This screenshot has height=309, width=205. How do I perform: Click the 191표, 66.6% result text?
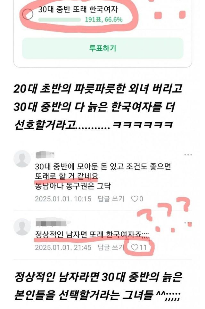point(104,20)
